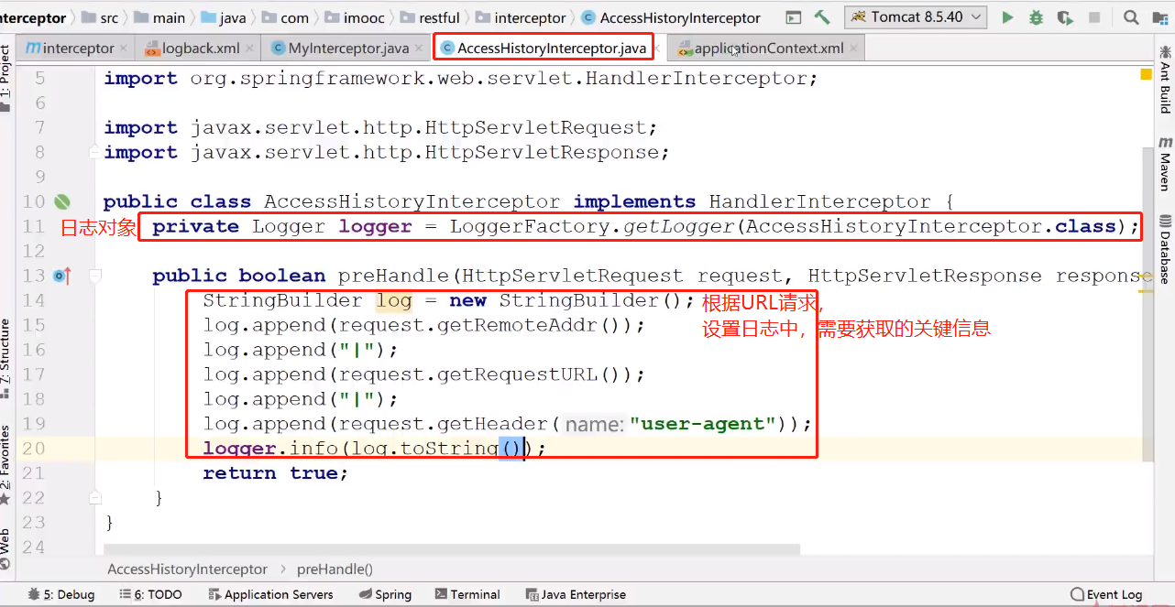
Task: Run with Coverage using the shield icon
Action: coord(1063,17)
